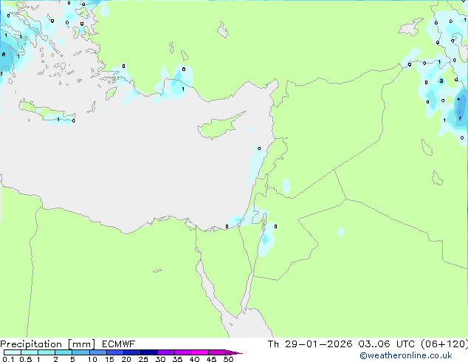This screenshot has width=468, height=362.
Task: Pick the legend swatch between 1 and 2
Action: coord(47,352)
